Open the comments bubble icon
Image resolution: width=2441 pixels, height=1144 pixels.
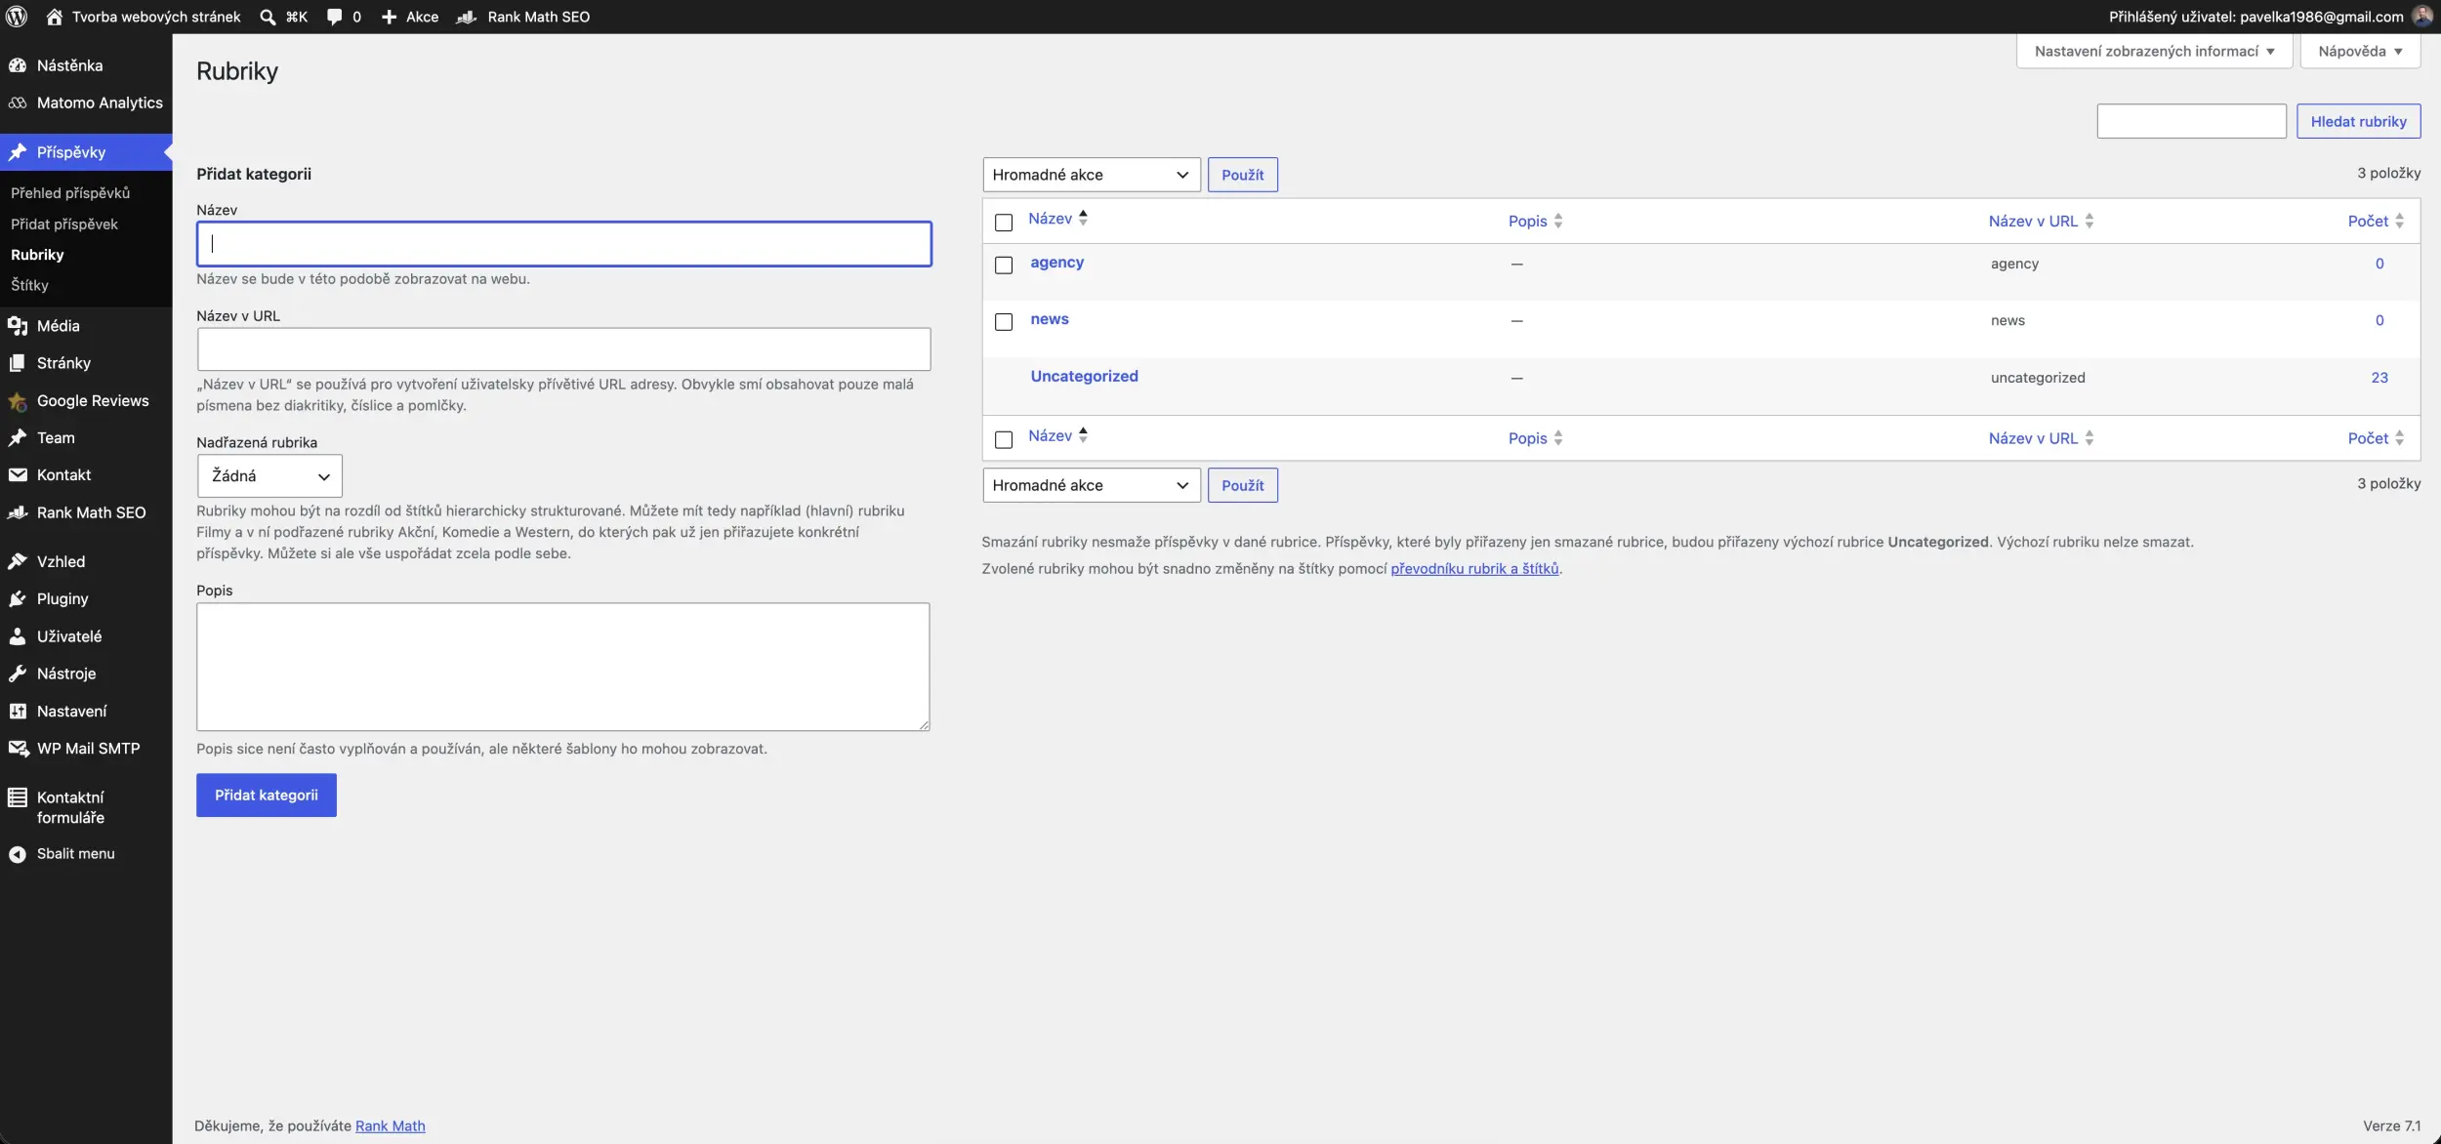[x=334, y=17]
